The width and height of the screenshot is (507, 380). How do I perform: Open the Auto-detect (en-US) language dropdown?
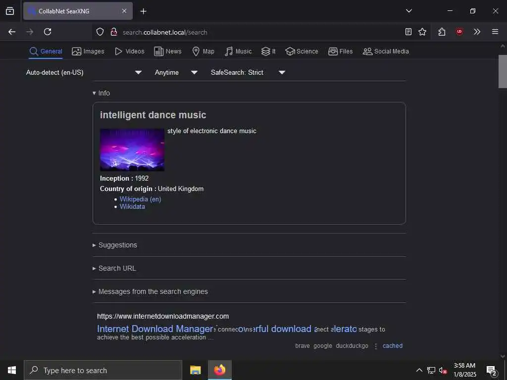(84, 72)
